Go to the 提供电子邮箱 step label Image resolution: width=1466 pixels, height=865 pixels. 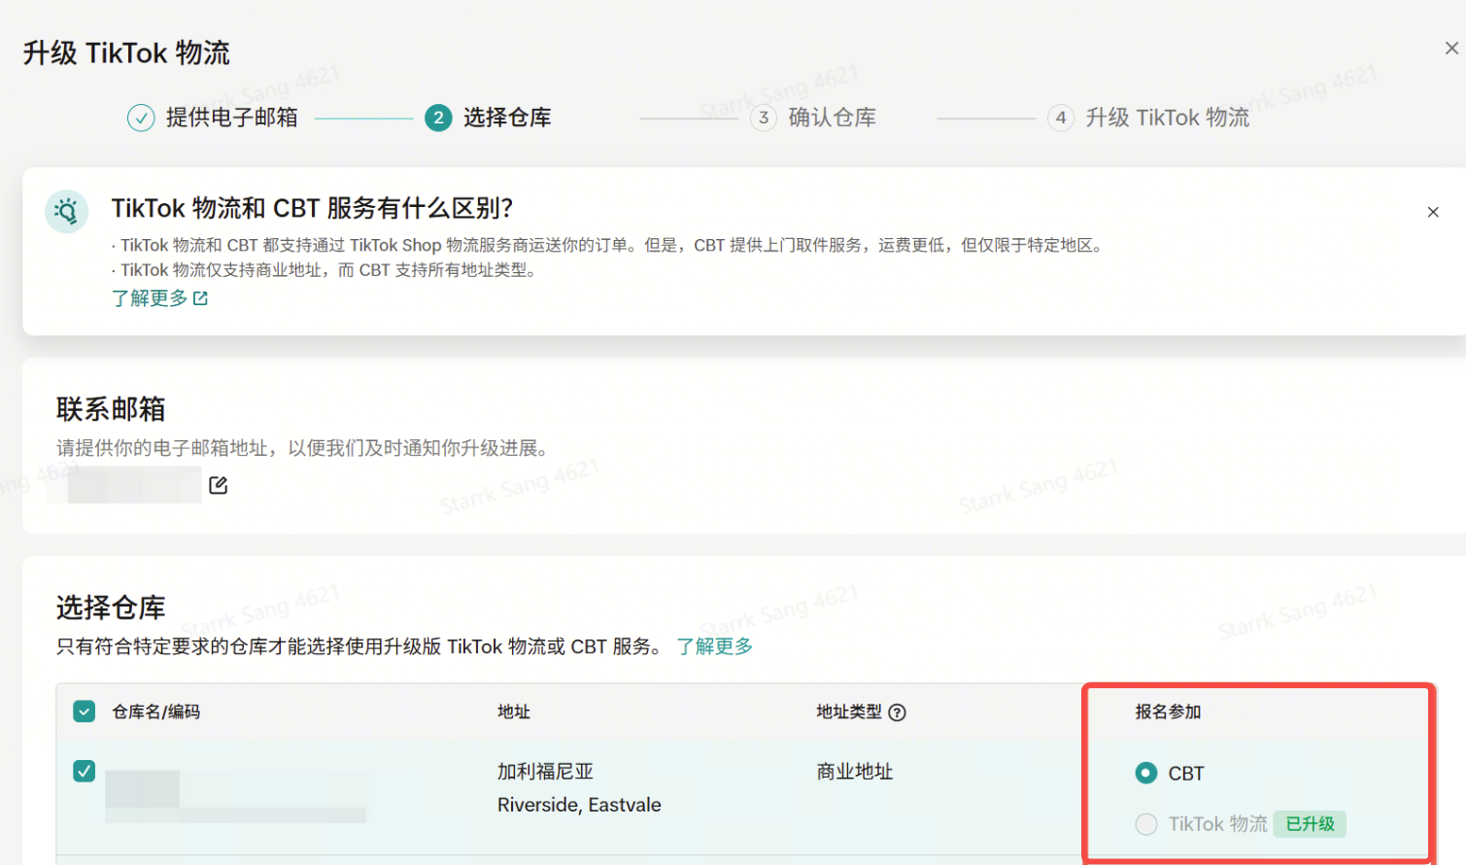click(x=231, y=119)
